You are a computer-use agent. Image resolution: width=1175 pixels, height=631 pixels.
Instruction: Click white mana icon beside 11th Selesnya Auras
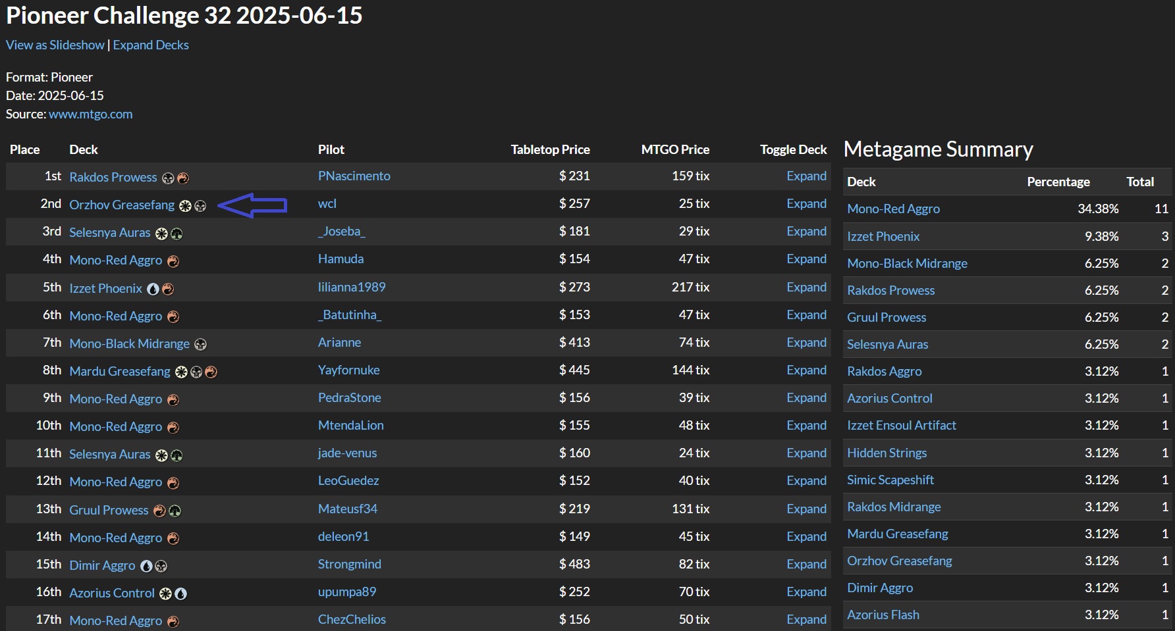pyautogui.click(x=161, y=455)
